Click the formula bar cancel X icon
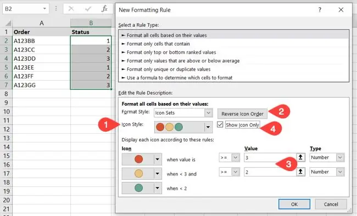Viewport: 357px width, 216px height. [x=71, y=9]
